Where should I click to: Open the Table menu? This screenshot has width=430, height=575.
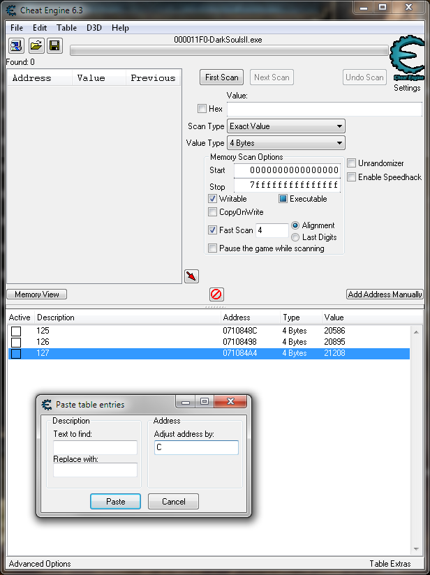point(66,28)
